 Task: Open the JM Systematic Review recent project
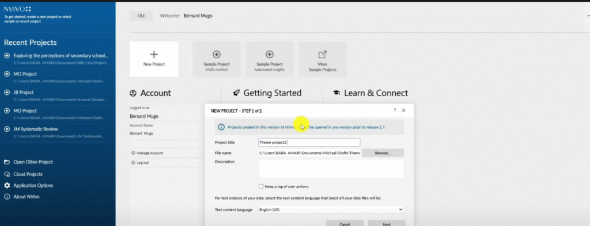[57, 132]
